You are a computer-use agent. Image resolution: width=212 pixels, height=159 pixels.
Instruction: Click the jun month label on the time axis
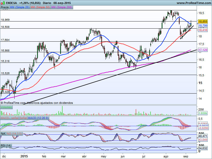(x=122, y=156)
